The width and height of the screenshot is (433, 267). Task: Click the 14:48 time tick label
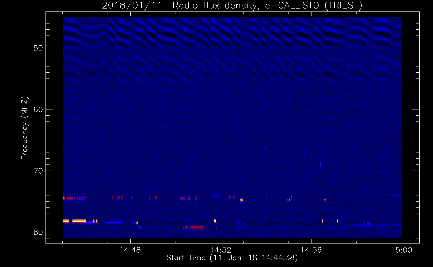point(130,250)
